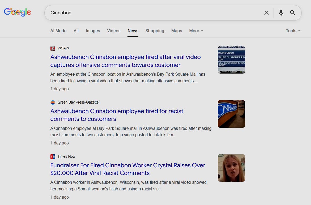
Task: Open WSAW headline about viral video firing
Action: point(126,61)
